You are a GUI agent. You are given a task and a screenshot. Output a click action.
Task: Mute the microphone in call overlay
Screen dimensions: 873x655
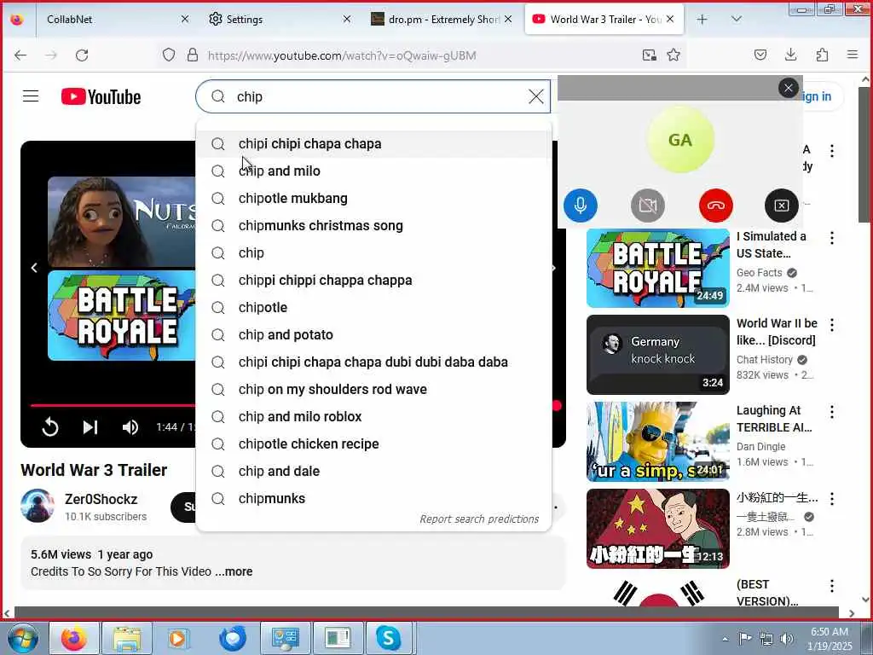click(580, 206)
